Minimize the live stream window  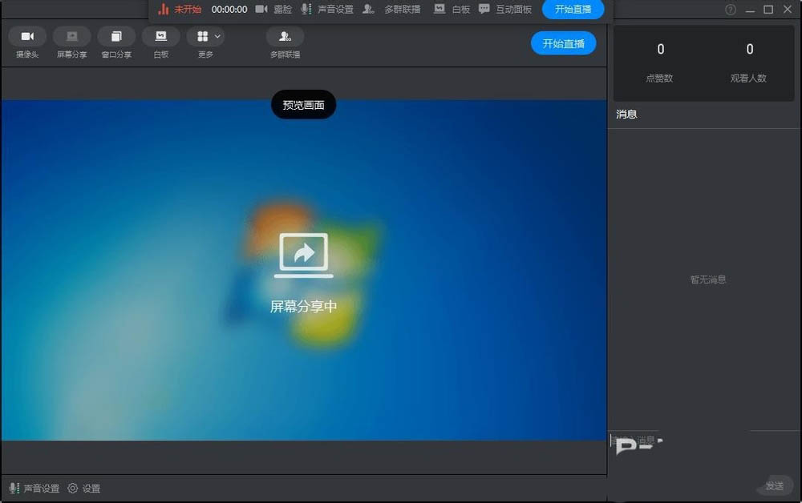tap(750, 9)
